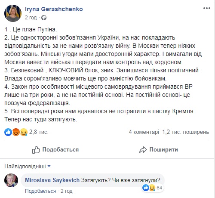Click the Подобається like button on the post
This screenshot has height=198, width=215.
(55, 150)
